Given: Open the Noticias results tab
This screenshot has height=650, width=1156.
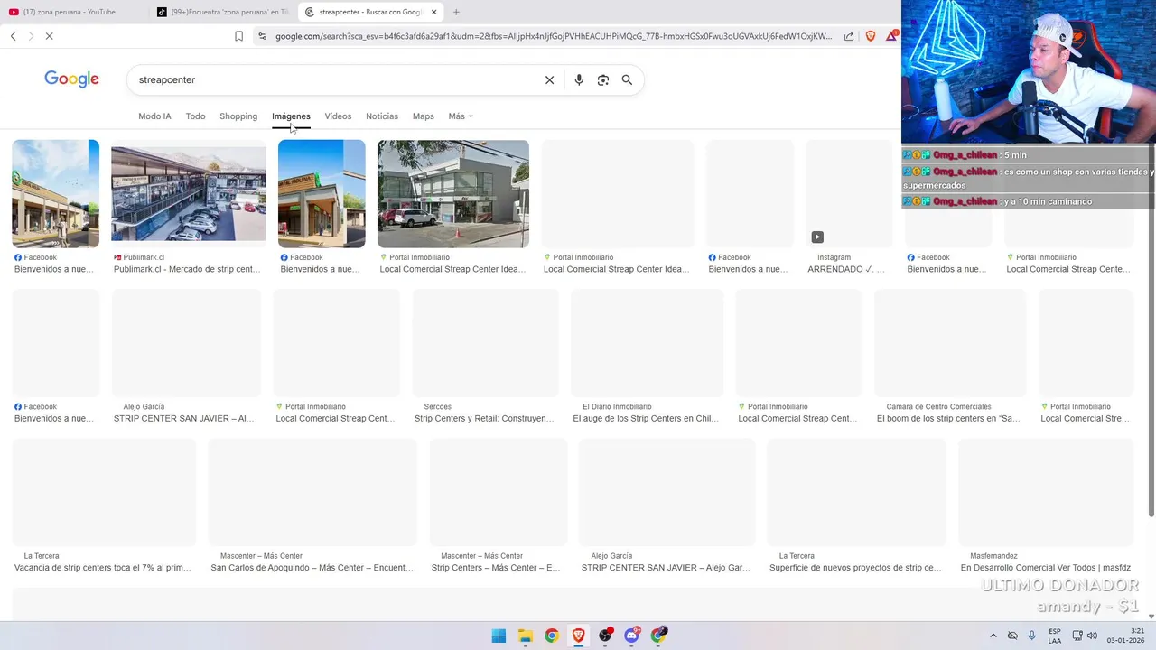Looking at the screenshot, I should (382, 116).
